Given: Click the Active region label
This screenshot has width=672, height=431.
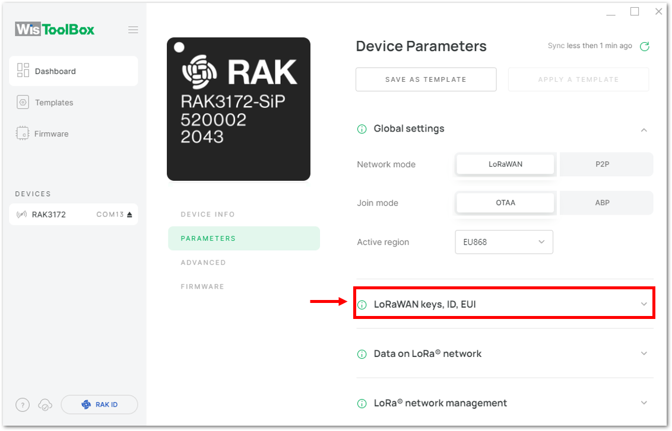Looking at the screenshot, I should 383,242.
